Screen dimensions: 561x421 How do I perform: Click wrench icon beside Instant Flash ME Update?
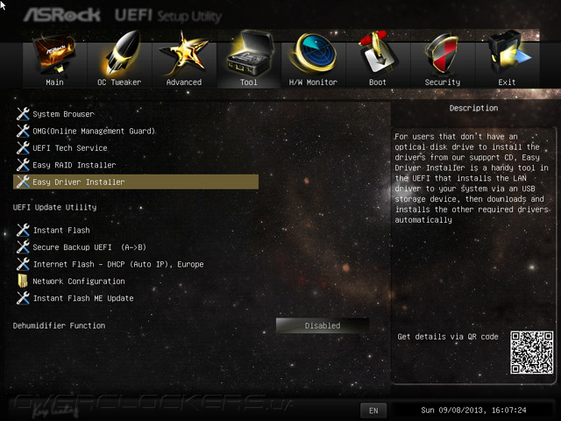pos(23,298)
